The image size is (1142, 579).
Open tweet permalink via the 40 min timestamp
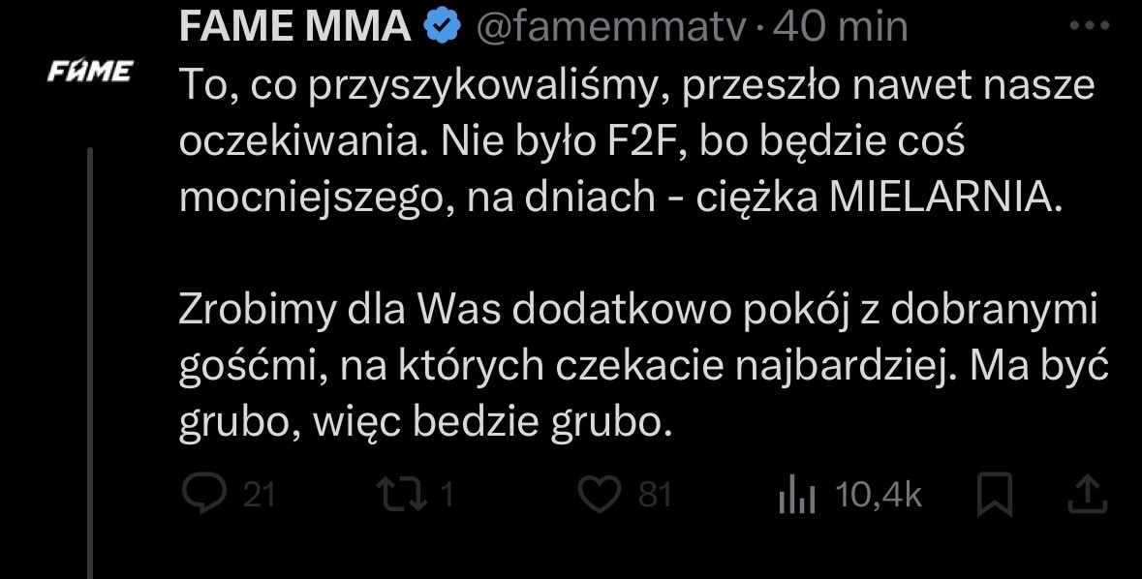pos(841,28)
